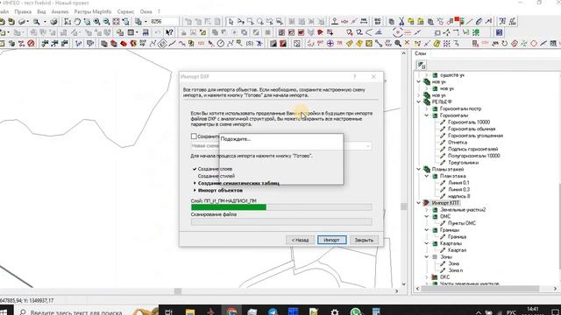Image resolution: width=561 pixels, height=315 pixels.
Task: Collapse the 'РЕЛЬЕФ' layer group
Action: pyautogui.click(x=419, y=101)
